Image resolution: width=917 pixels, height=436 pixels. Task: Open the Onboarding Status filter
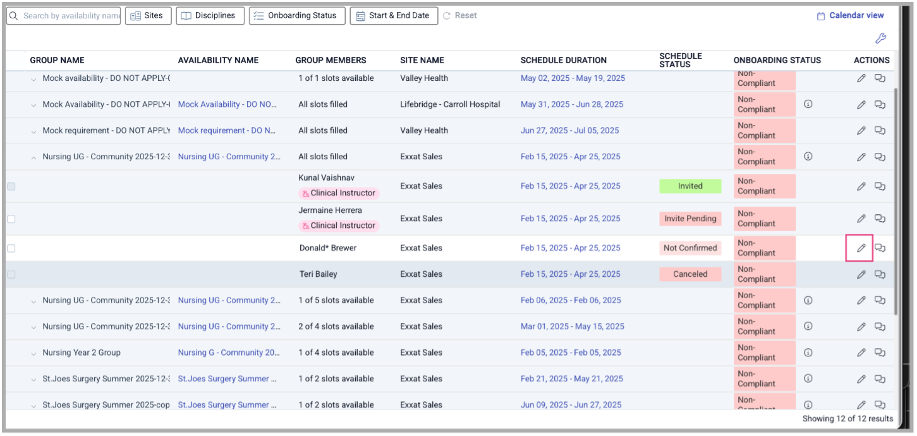coord(297,15)
